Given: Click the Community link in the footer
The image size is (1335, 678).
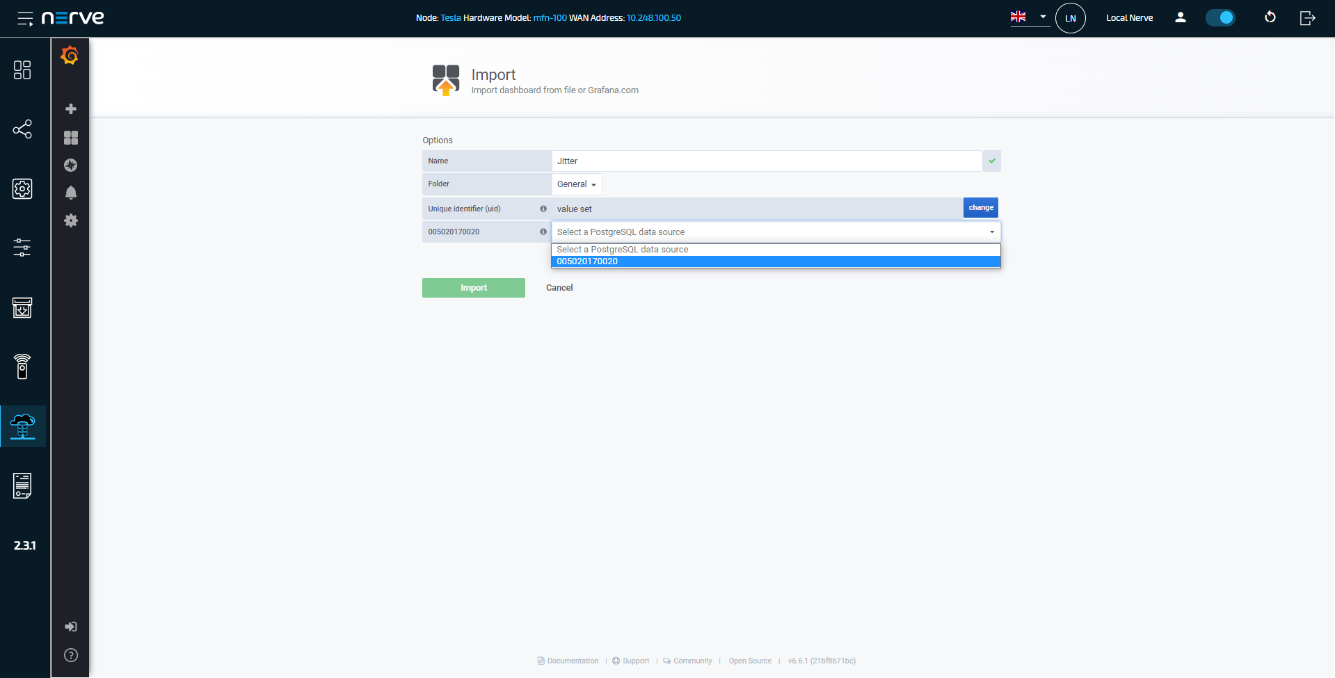Looking at the screenshot, I should pos(692,661).
